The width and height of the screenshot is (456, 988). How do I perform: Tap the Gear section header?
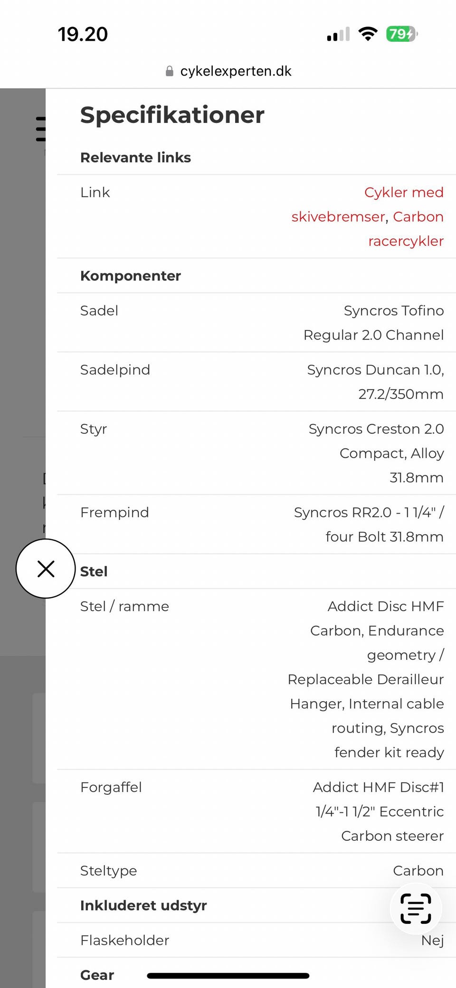pyautogui.click(x=97, y=975)
